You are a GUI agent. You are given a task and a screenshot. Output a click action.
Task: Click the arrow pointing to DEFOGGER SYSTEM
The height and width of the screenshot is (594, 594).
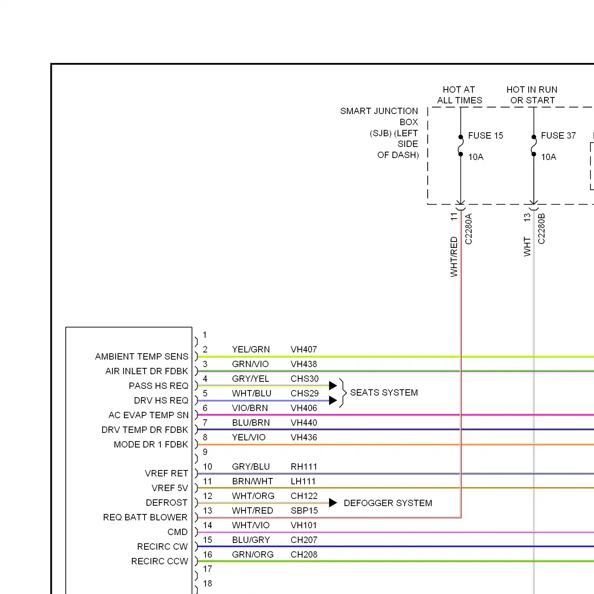coord(333,503)
